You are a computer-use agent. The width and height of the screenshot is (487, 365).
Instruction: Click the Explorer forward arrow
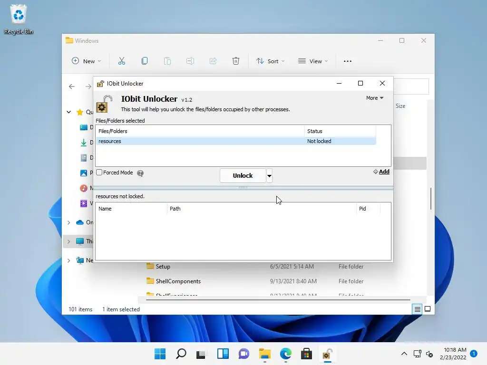coord(88,86)
